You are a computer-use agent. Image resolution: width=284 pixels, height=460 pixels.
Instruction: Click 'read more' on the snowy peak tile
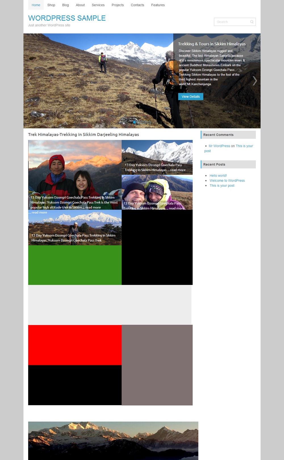click(178, 170)
